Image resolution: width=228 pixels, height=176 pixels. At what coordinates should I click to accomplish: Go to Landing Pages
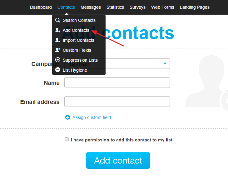[195, 7]
